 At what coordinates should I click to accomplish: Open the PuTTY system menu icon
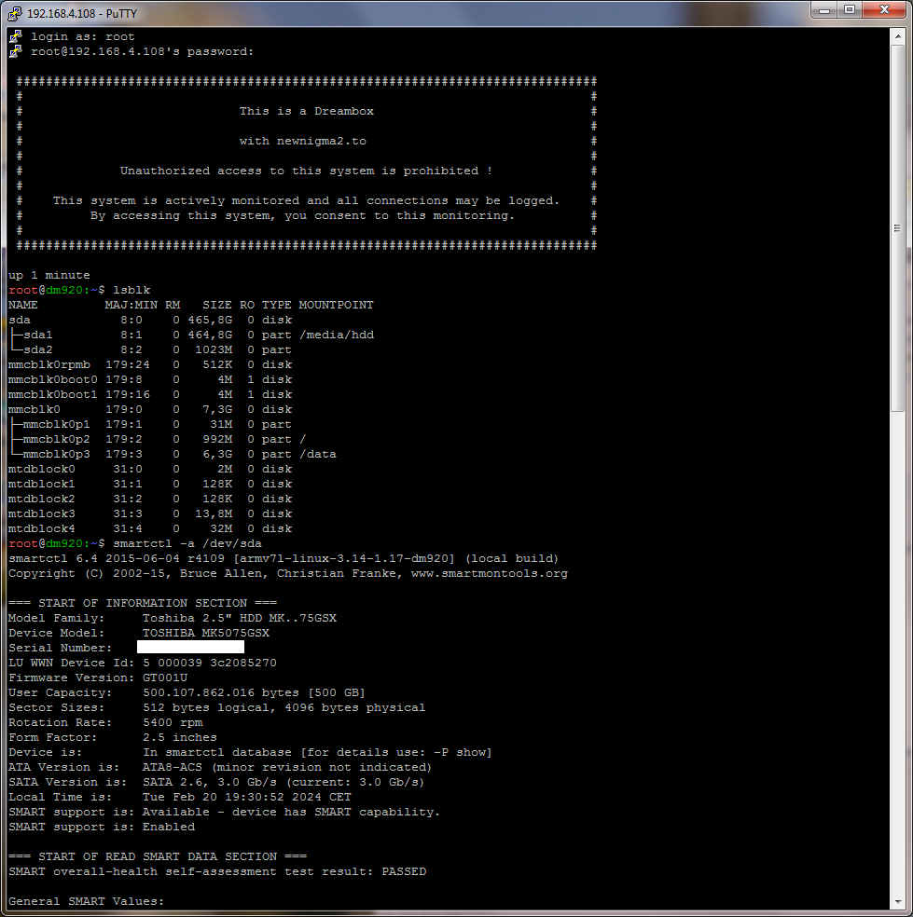(13, 10)
